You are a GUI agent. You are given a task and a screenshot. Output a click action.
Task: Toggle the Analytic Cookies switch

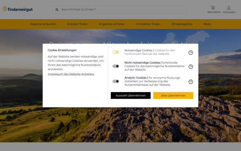(116, 81)
